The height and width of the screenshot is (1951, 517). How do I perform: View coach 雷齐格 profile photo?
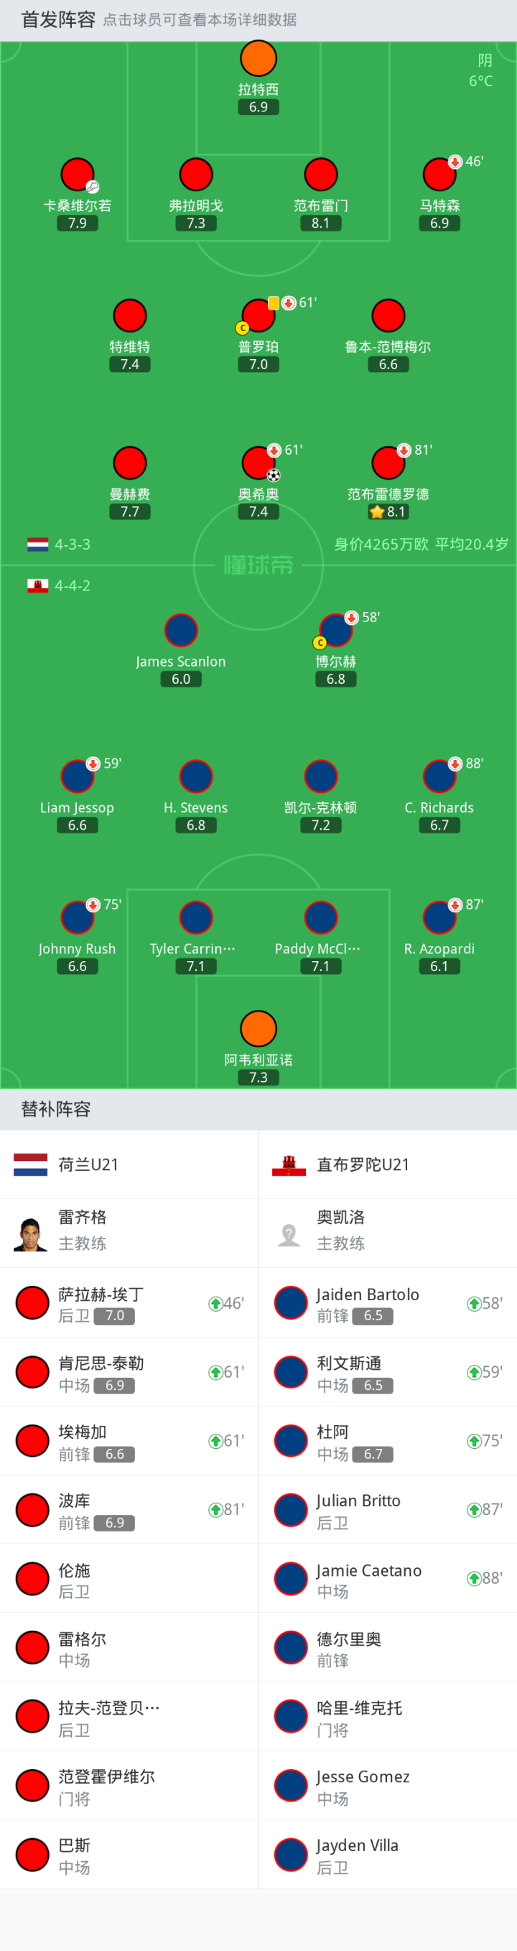[x=30, y=1234]
